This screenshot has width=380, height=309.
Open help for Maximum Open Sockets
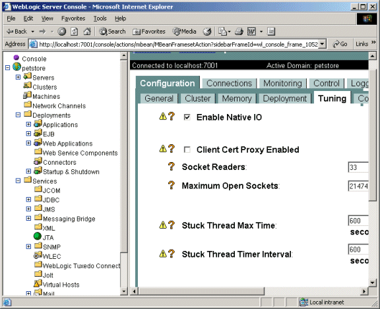pyautogui.click(x=172, y=185)
